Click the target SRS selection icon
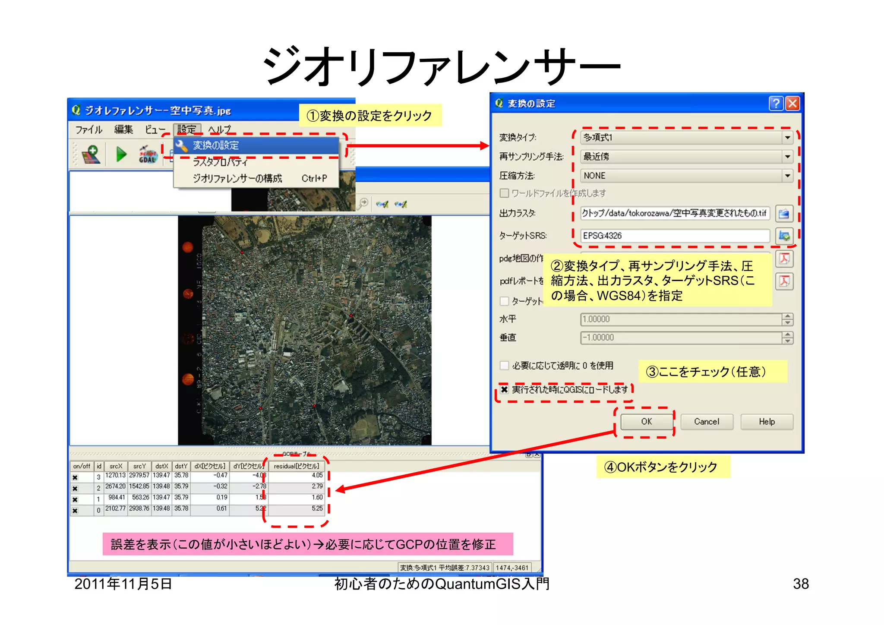 click(784, 236)
